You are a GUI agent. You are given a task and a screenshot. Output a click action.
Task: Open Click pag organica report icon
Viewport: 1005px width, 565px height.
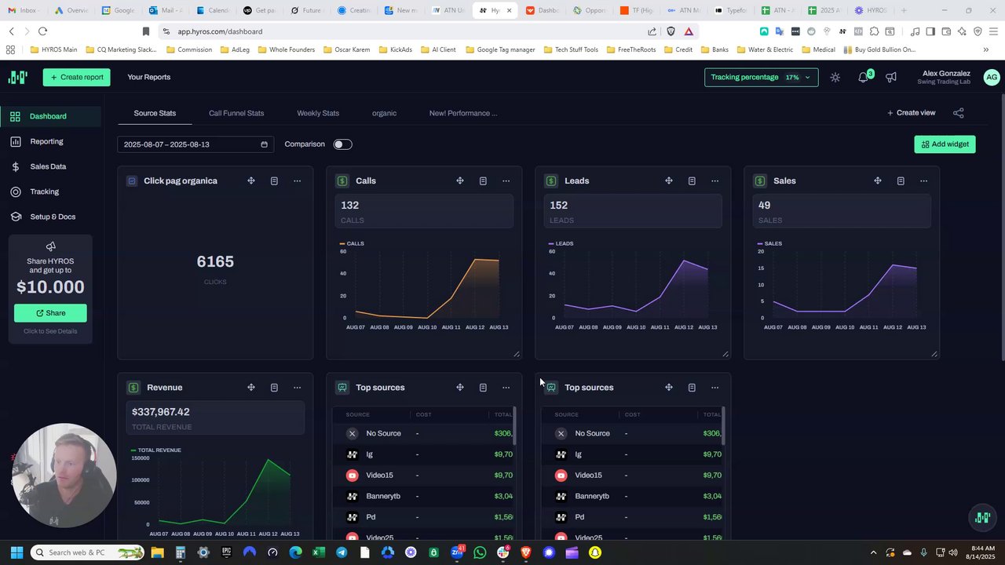pos(274,180)
